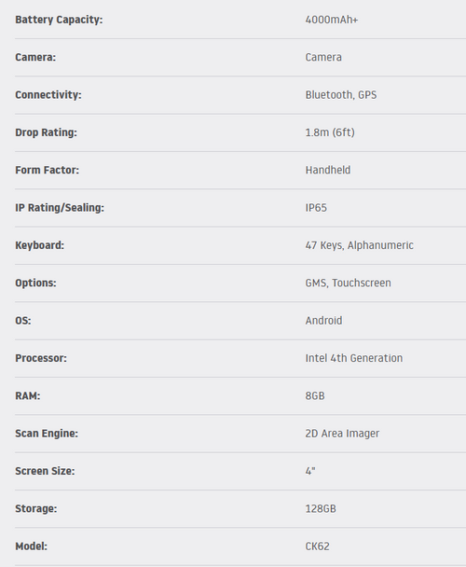Viewport: 466px width, 567px height.
Task: Select the 47 Keys, Alphanumeric text
Action: [359, 245]
